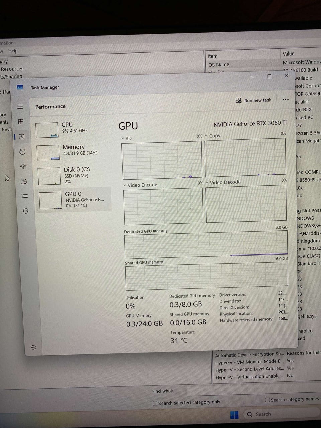This screenshot has width=321, height=428.
Task: Click the NVIDIA GeForce RTX 3060 Ti label
Action: (250, 124)
